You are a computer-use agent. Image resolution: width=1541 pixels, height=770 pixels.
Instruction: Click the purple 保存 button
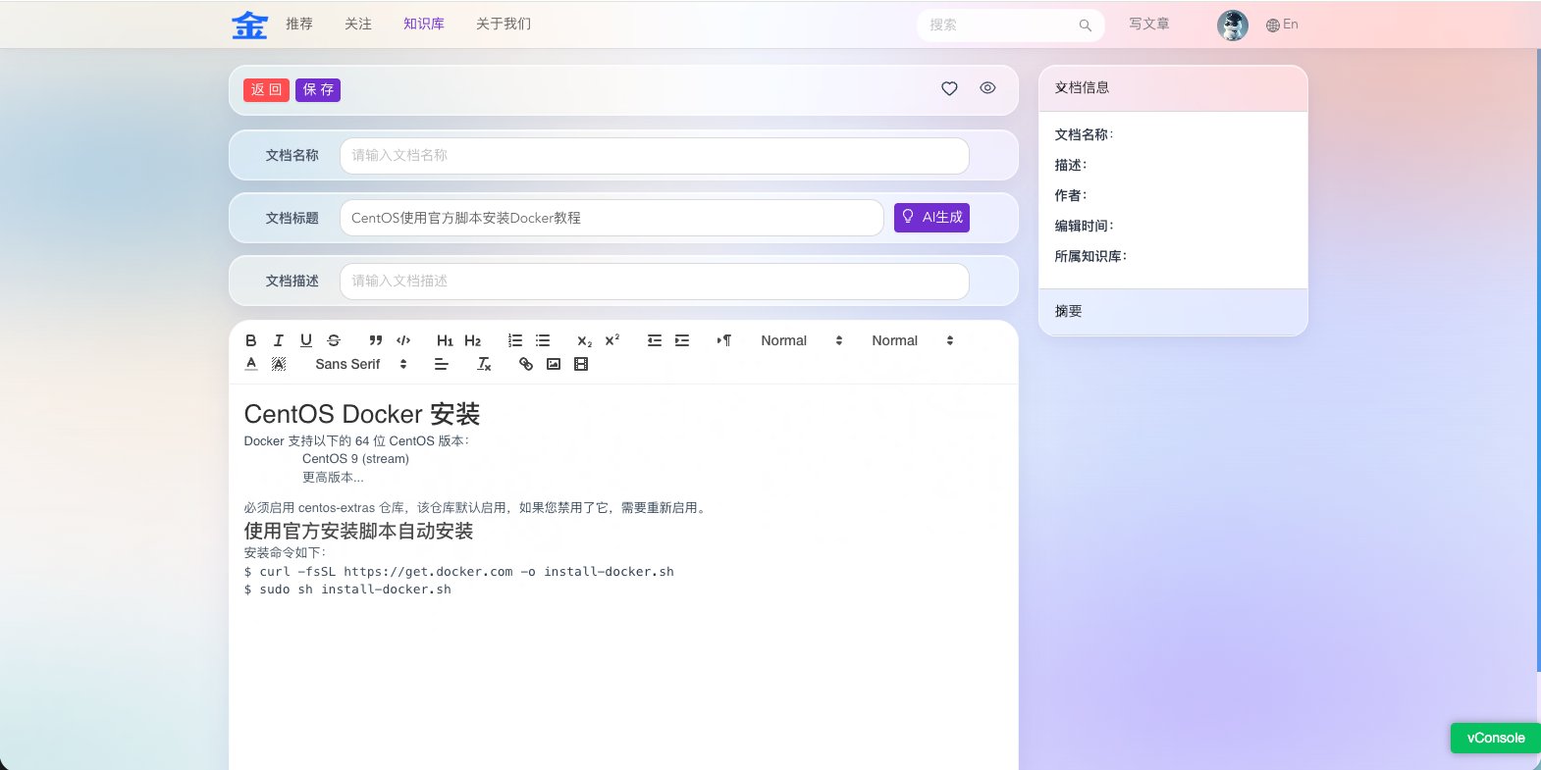318,90
